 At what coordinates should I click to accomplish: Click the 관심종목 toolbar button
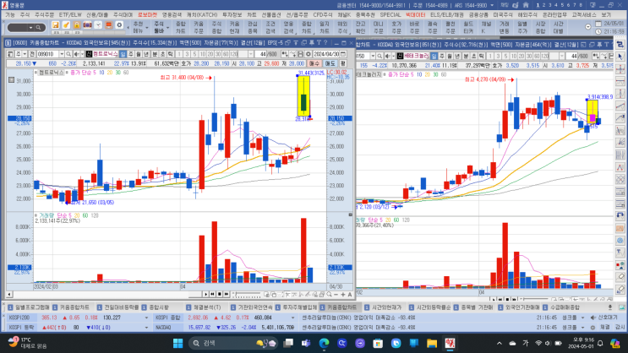tap(253, 27)
